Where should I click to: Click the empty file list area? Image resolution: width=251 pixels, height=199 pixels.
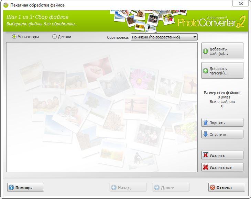[102, 107]
